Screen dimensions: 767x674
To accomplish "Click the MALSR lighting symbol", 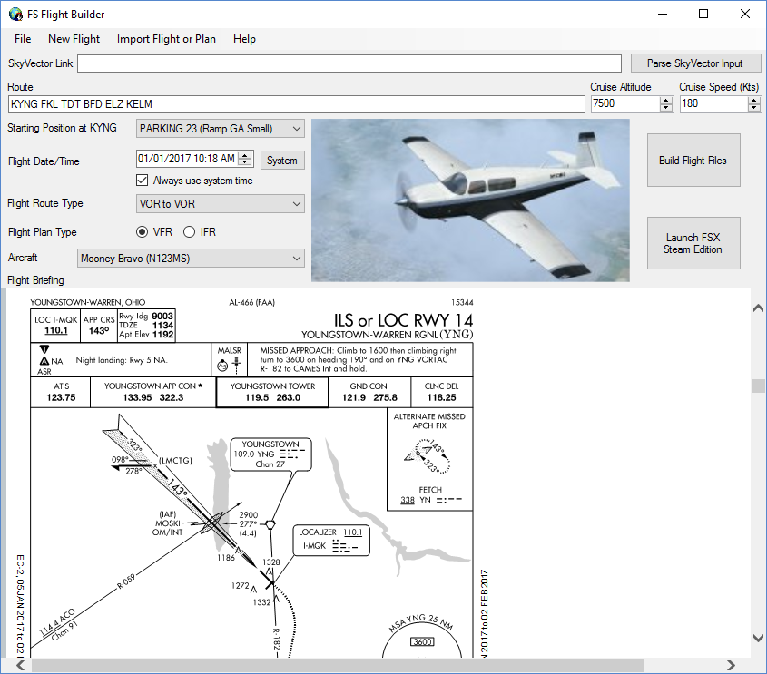I will (230, 360).
